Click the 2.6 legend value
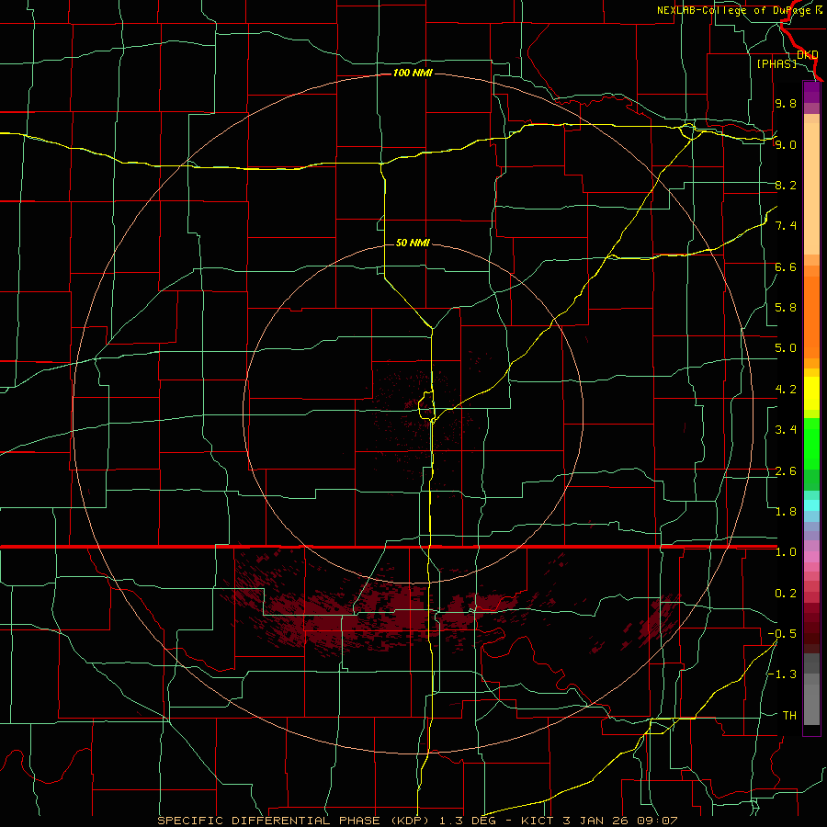 point(786,471)
